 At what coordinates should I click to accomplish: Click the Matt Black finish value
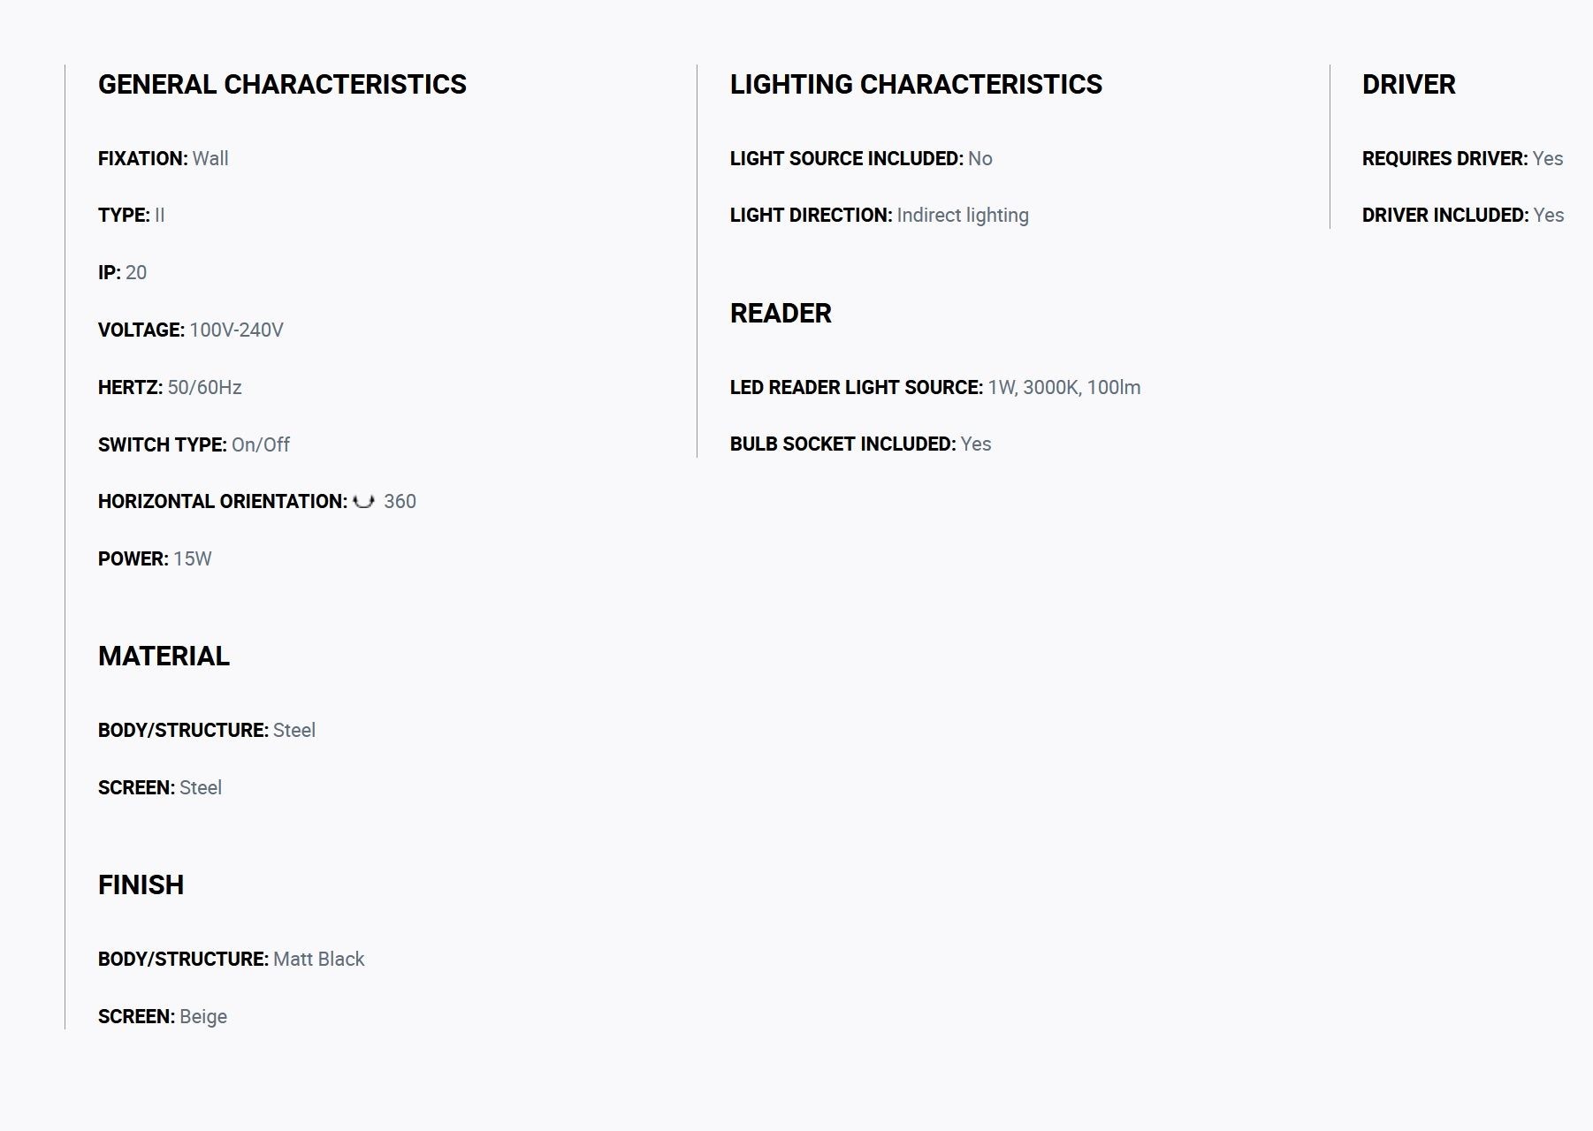318,959
